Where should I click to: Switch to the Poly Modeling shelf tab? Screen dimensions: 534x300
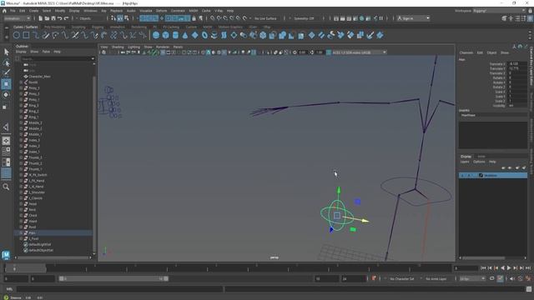click(54, 27)
